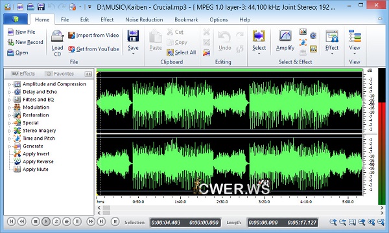Click the two-tone square icon above Select & Effect

tap(303, 32)
